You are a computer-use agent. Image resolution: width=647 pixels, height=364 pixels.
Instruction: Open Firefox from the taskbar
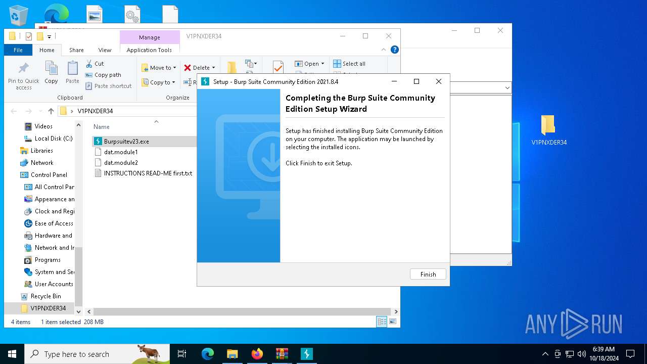(257, 354)
